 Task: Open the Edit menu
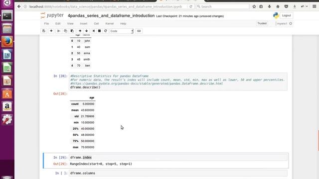[x=58, y=23]
